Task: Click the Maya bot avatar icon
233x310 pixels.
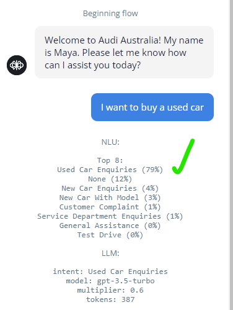Action: [17, 65]
